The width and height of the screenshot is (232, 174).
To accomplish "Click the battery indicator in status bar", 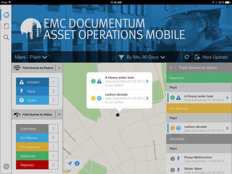I will [x=228, y=2].
